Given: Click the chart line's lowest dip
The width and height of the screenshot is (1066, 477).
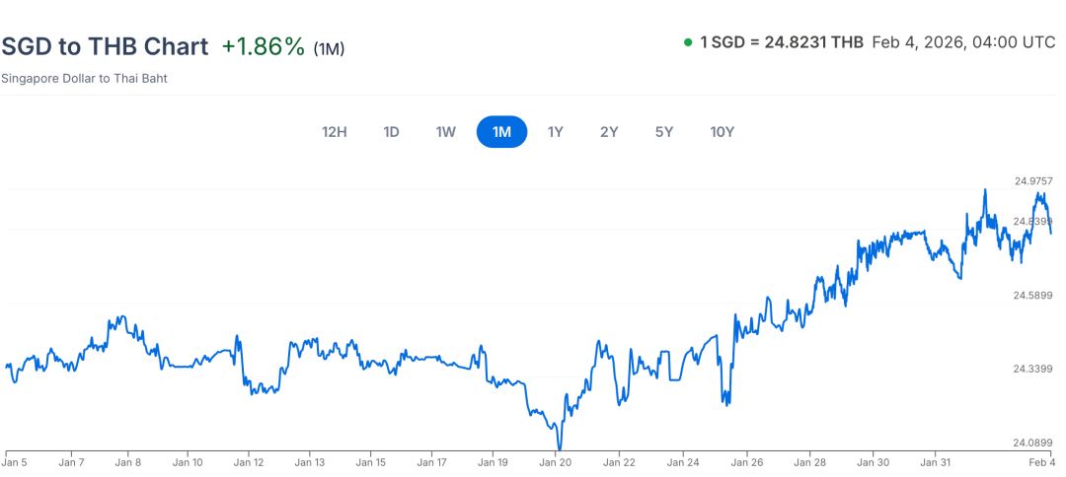Looking at the screenshot, I should point(559,448).
